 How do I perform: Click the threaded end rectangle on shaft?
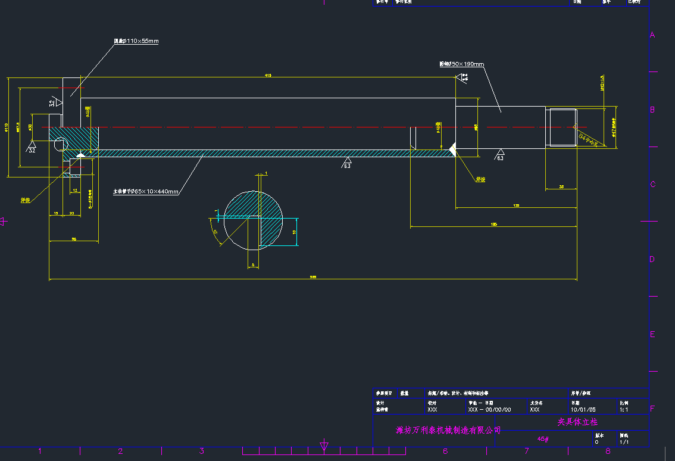pos(562,127)
